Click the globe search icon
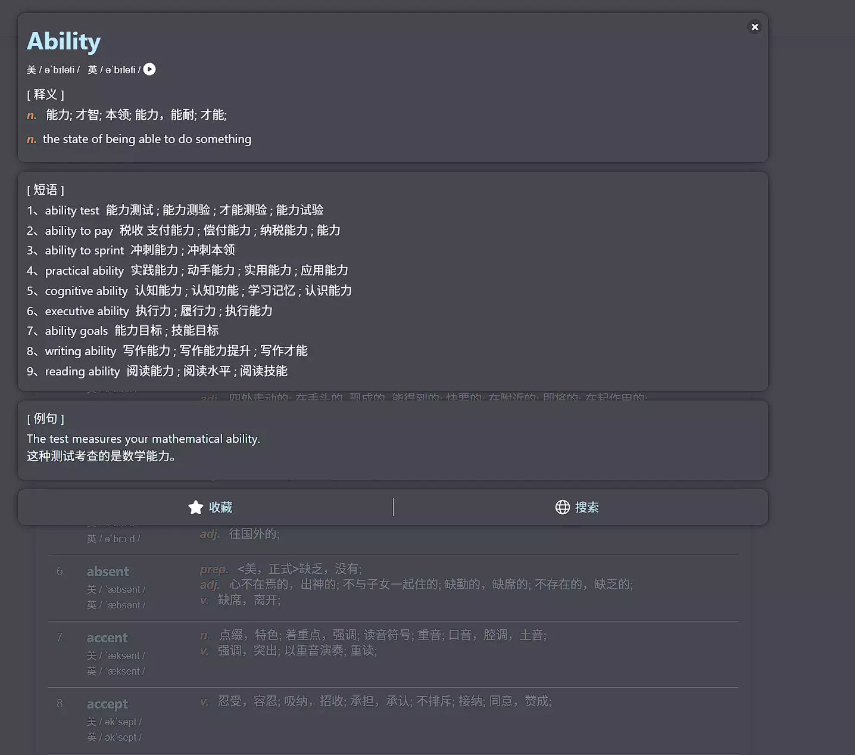This screenshot has width=855, height=755. [562, 507]
